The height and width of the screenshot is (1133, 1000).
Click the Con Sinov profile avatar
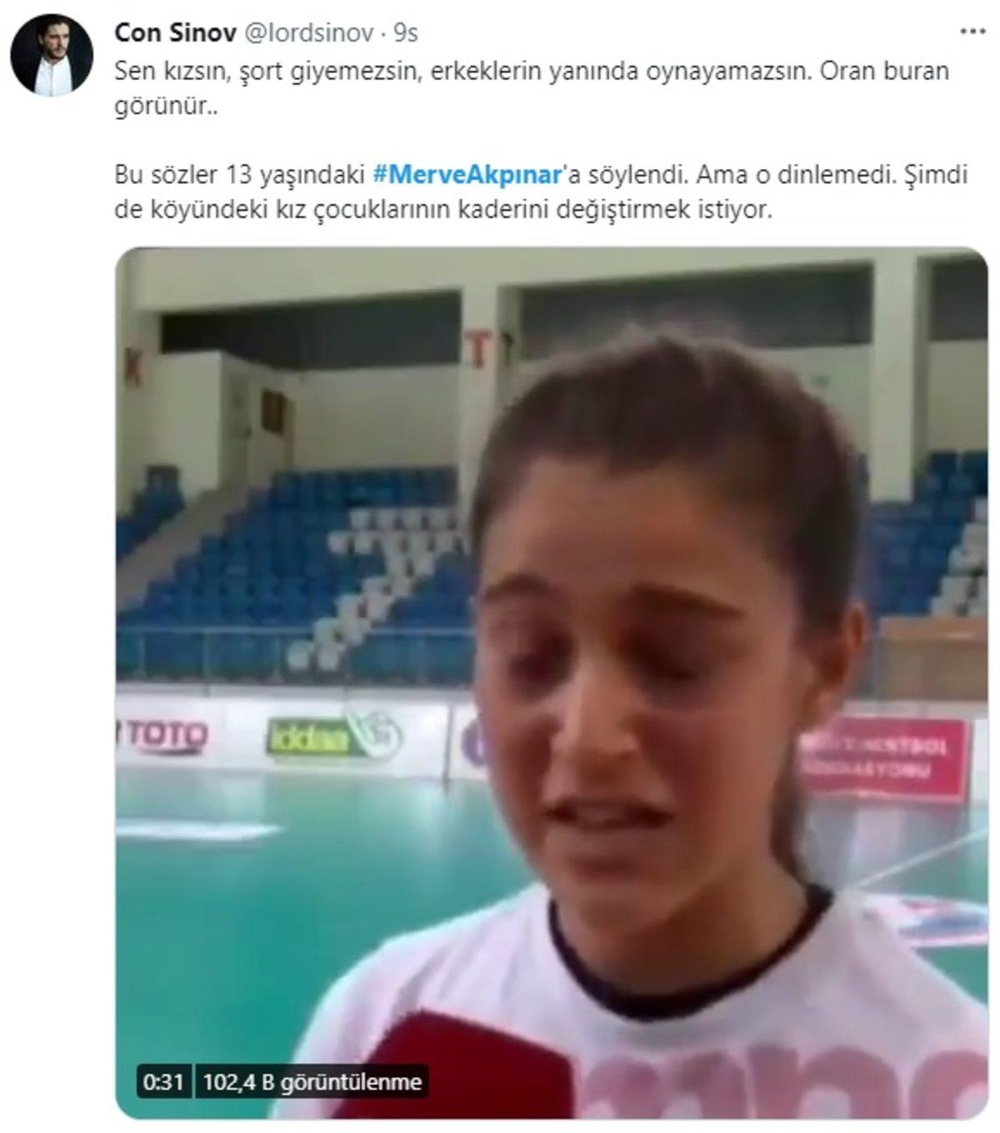52,54
